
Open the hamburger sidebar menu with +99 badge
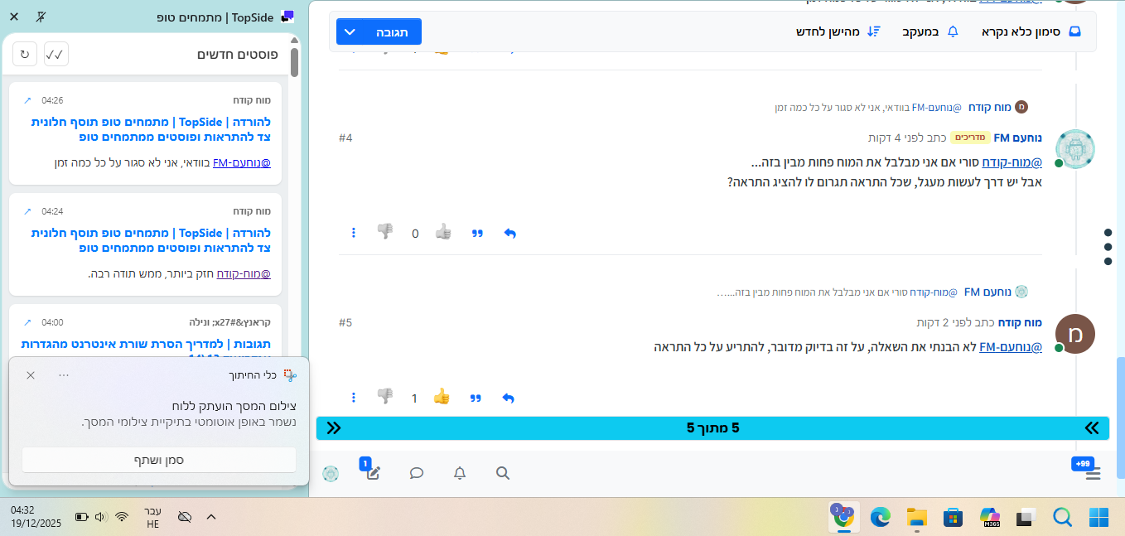pyautogui.click(x=1093, y=473)
